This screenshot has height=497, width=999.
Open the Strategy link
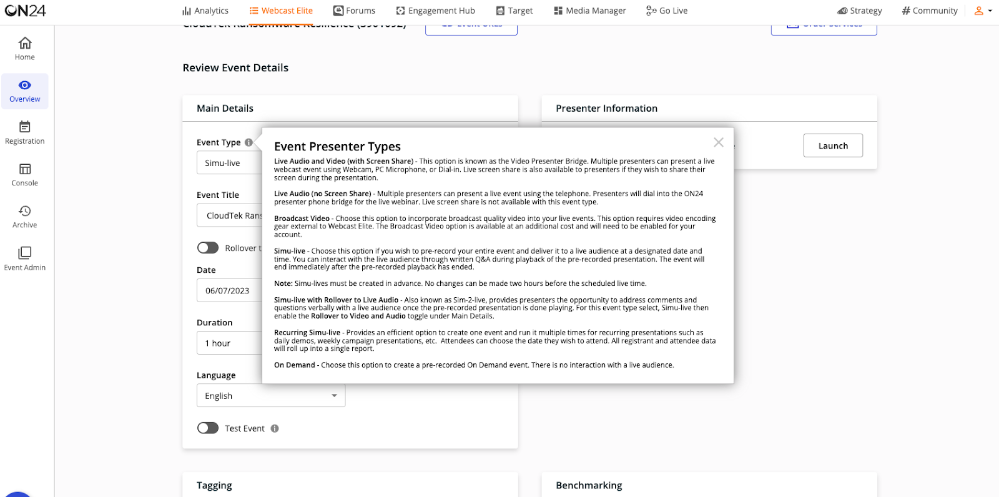coord(860,11)
